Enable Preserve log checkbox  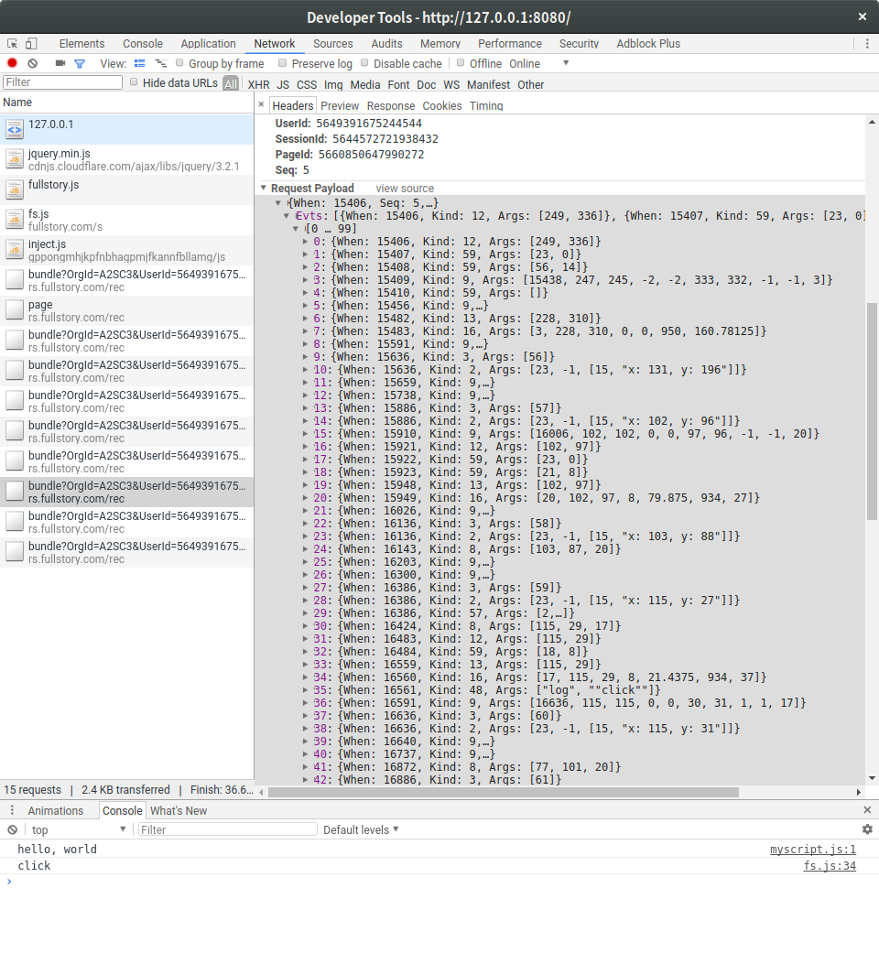(x=283, y=62)
